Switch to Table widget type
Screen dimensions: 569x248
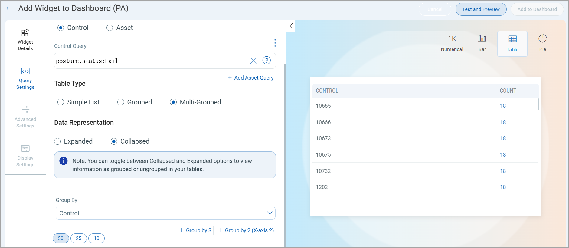click(x=512, y=44)
